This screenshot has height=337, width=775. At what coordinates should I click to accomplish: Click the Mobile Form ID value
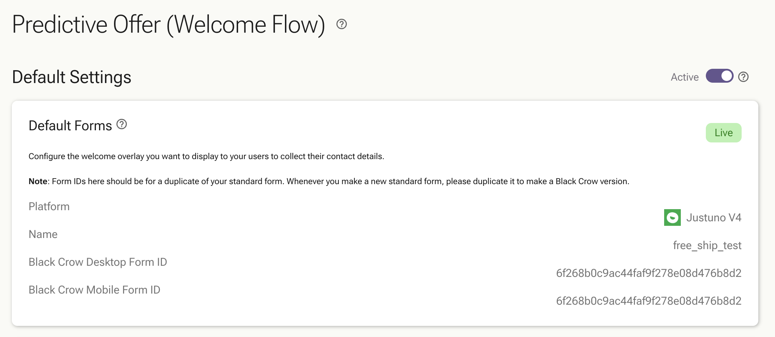[x=649, y=301]
